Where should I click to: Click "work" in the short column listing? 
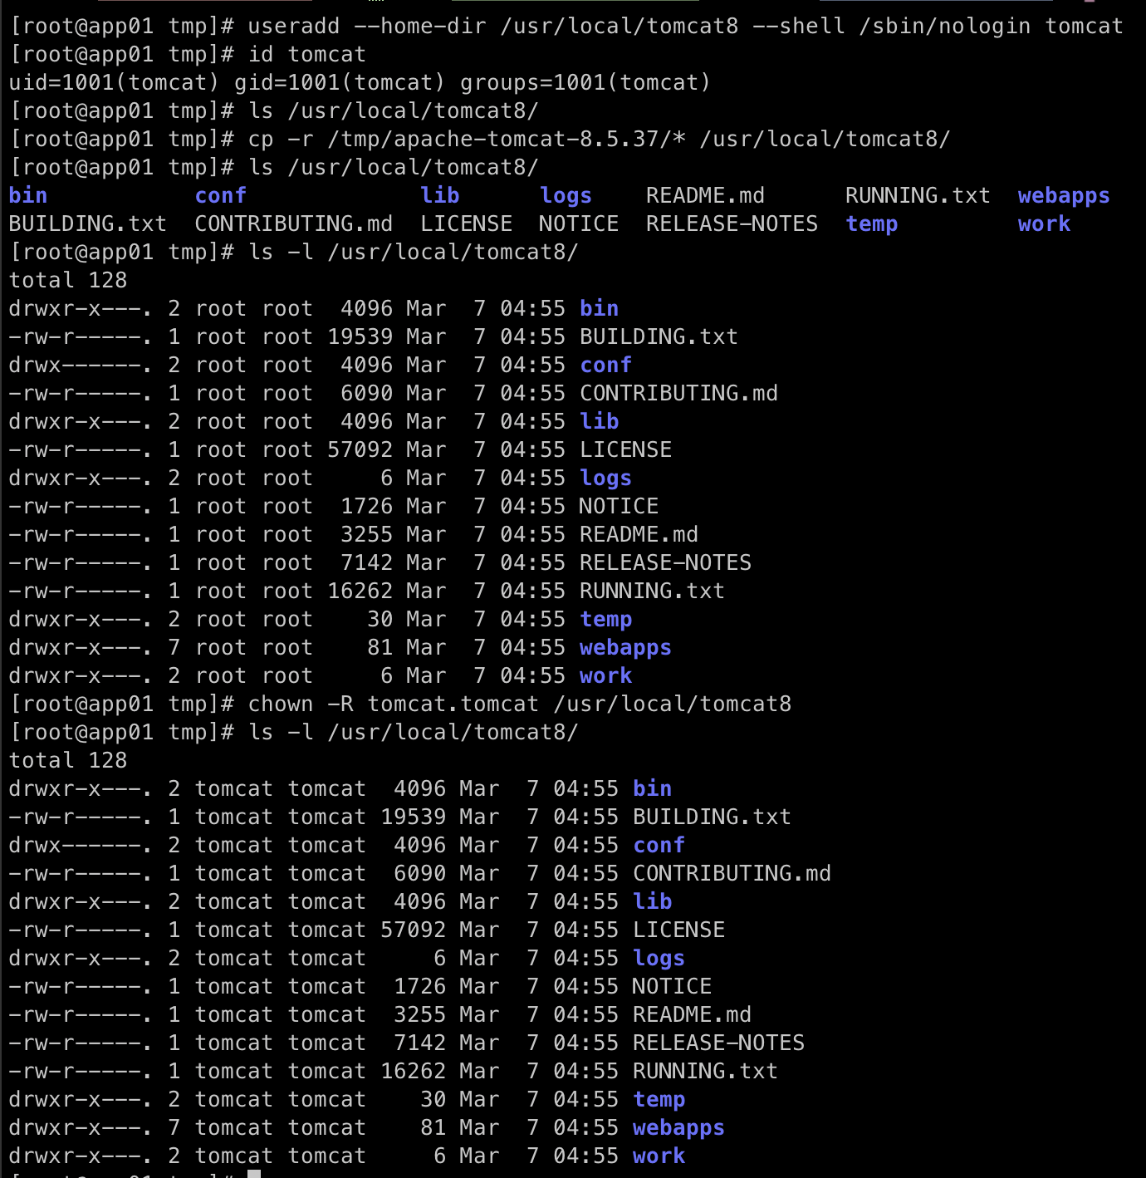pyautogui.click(x=1045, y=224)
